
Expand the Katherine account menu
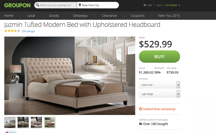(173, 5)
